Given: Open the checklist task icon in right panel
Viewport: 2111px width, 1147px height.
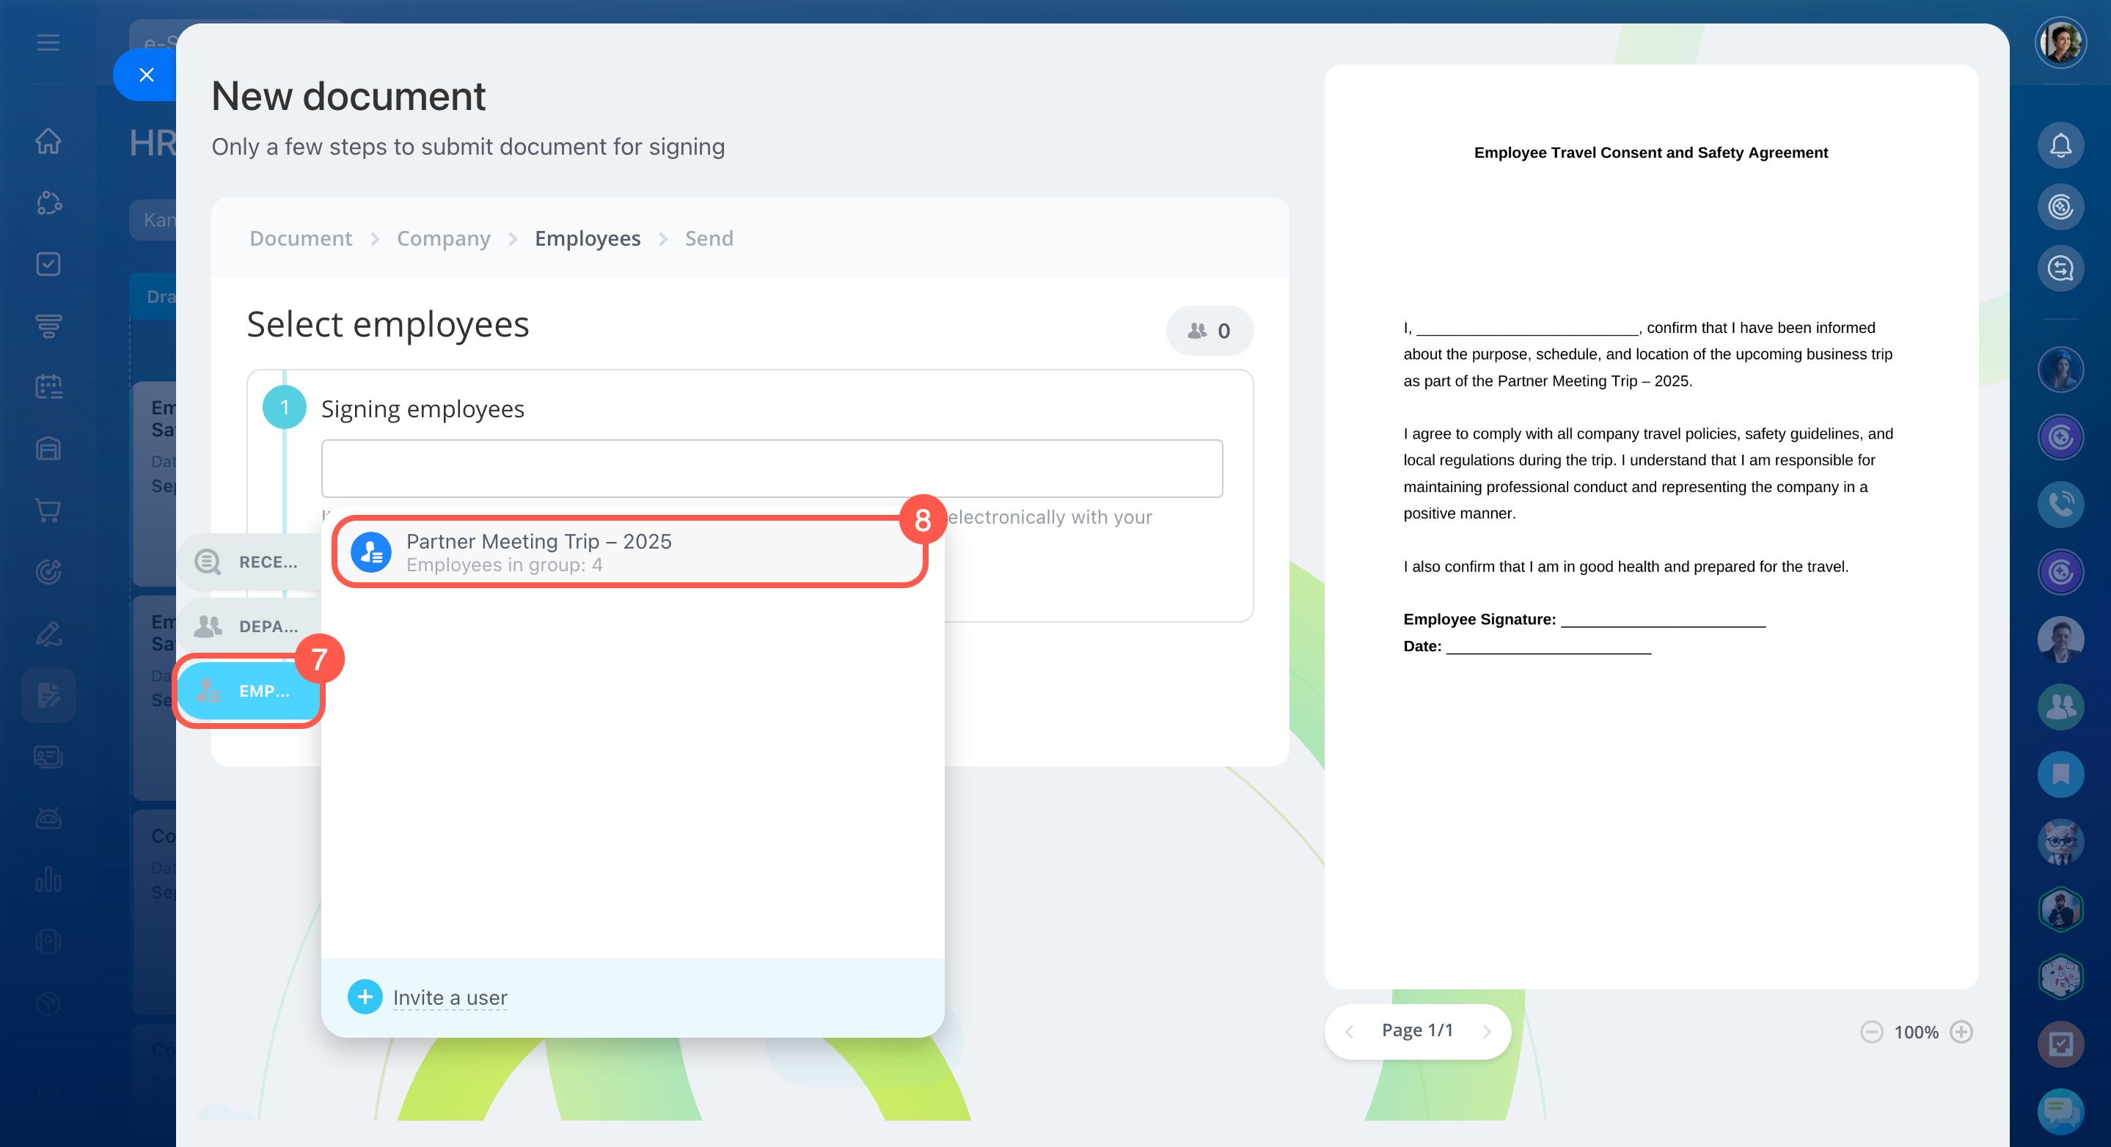Looking at the screenshot, I should pyautogui.click(x=2060, y=1043).
